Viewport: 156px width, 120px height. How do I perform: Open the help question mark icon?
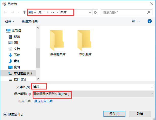click(x=150, y=21)
